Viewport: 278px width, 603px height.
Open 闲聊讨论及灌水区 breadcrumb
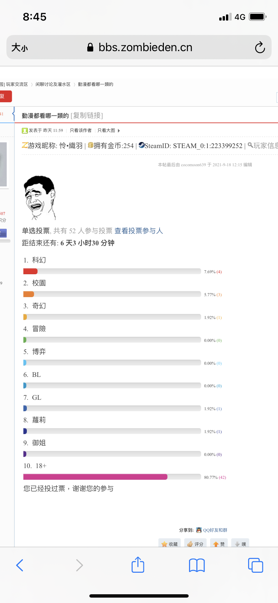53,84
